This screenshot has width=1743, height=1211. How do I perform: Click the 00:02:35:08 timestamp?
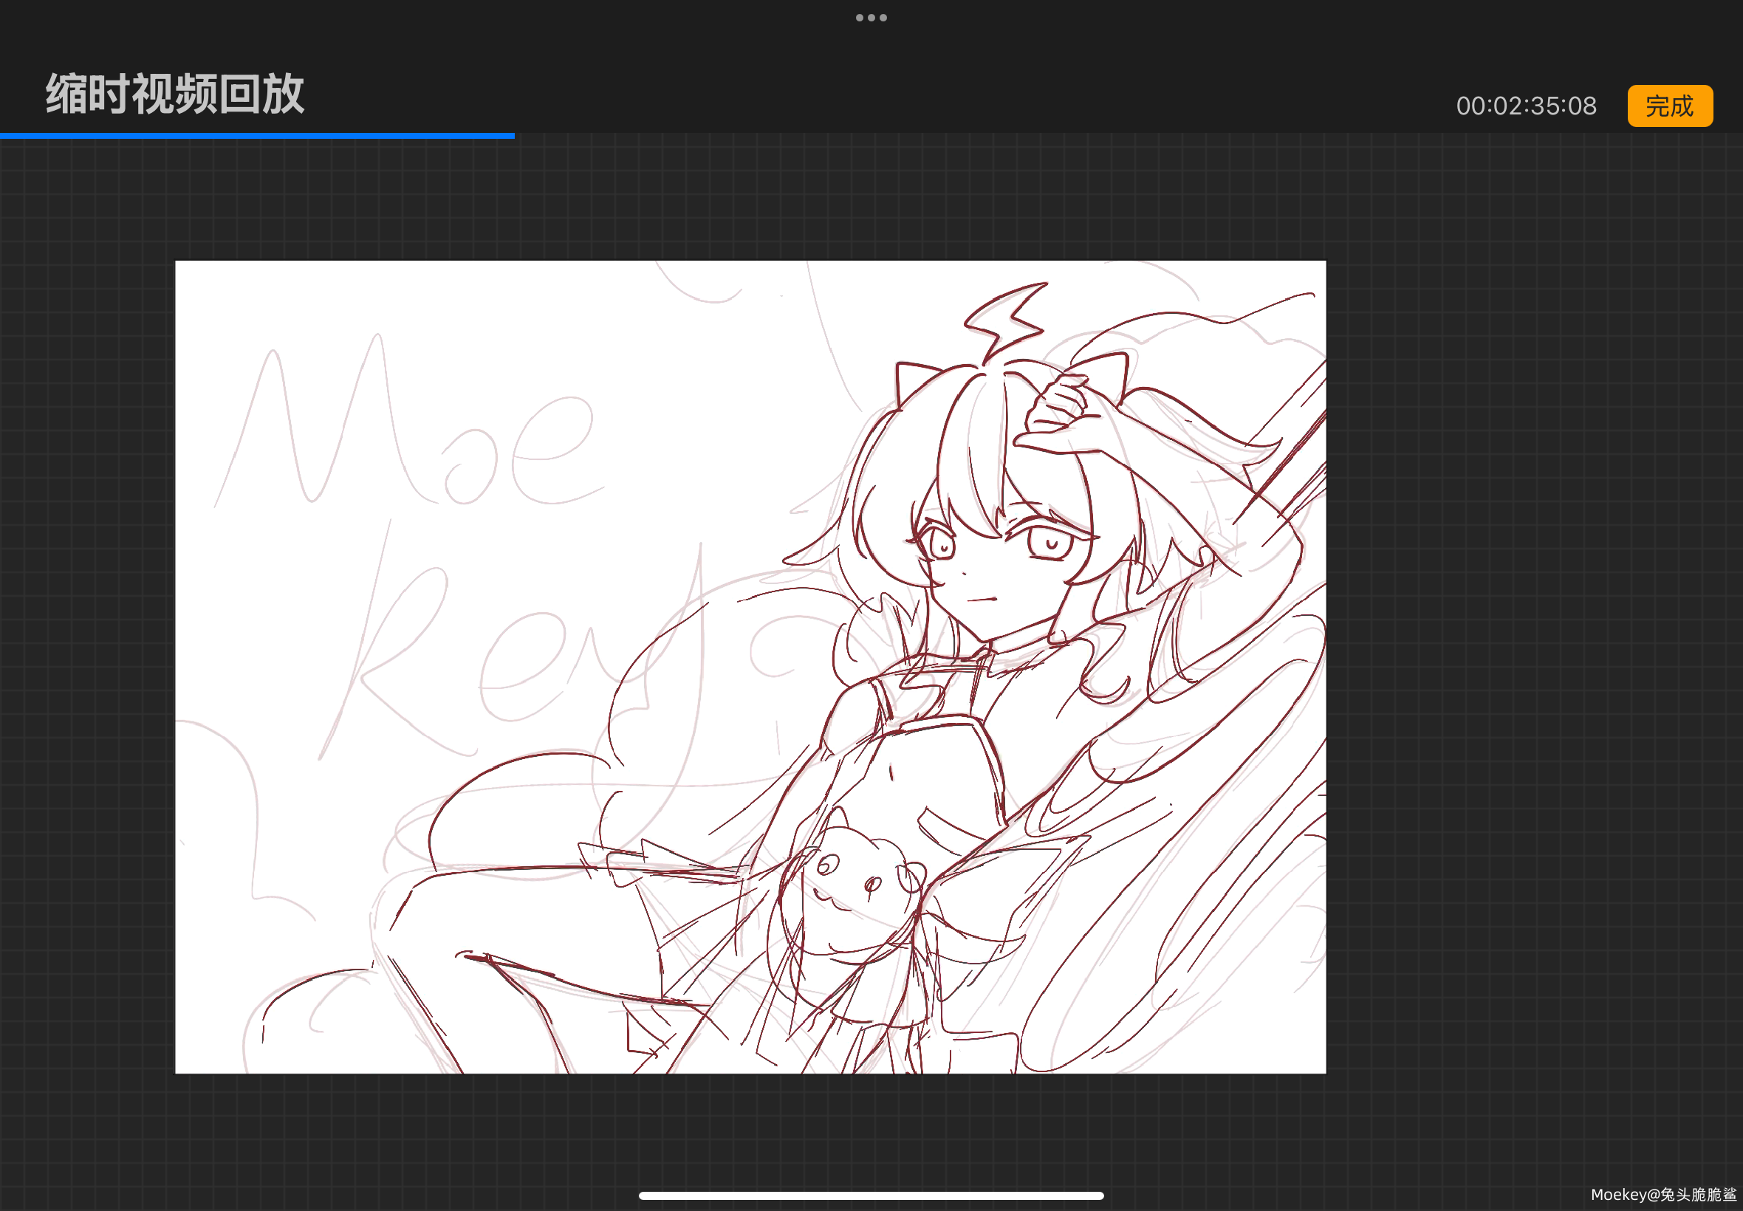[x=1525, y=106]
